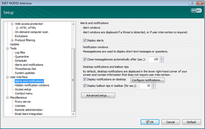Image resolution: width=205 pixels, height=129 pixels.
Task: Open Access setup settings
Action: coord(23,89)
